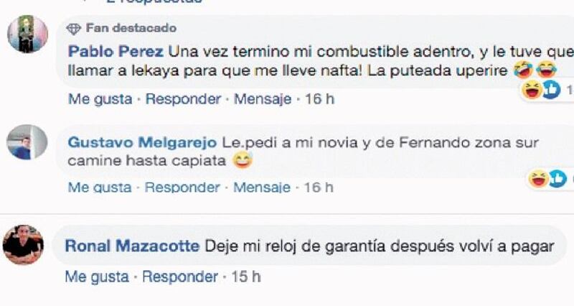
Task: Like Pablo Perez's comment with Me gusta
Action: coord(100,99)
